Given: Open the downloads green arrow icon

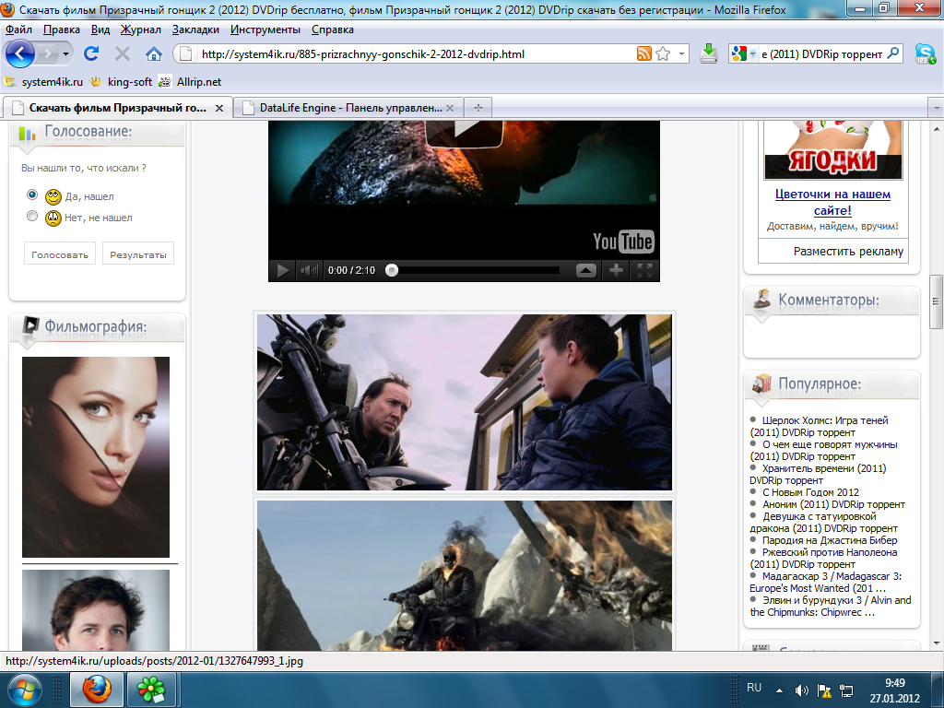Looking at the screenshot, I should click(x=709, y=53).
